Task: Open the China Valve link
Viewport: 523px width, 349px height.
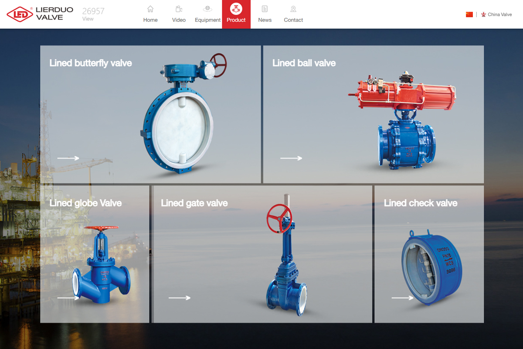Action: tap(499, 14)
